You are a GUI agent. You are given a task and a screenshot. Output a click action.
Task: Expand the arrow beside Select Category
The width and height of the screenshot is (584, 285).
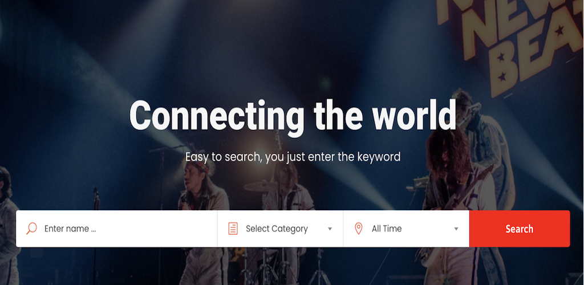(330, 229)
